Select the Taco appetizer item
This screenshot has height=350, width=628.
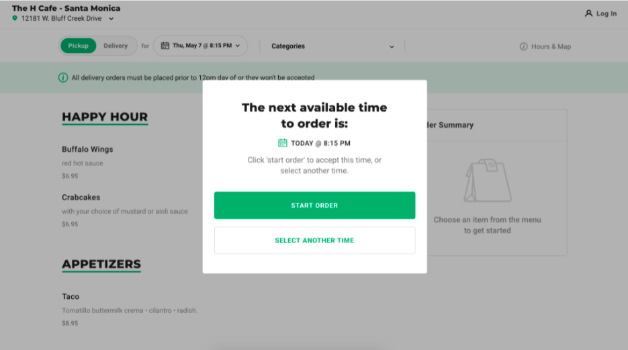point(71,296)
